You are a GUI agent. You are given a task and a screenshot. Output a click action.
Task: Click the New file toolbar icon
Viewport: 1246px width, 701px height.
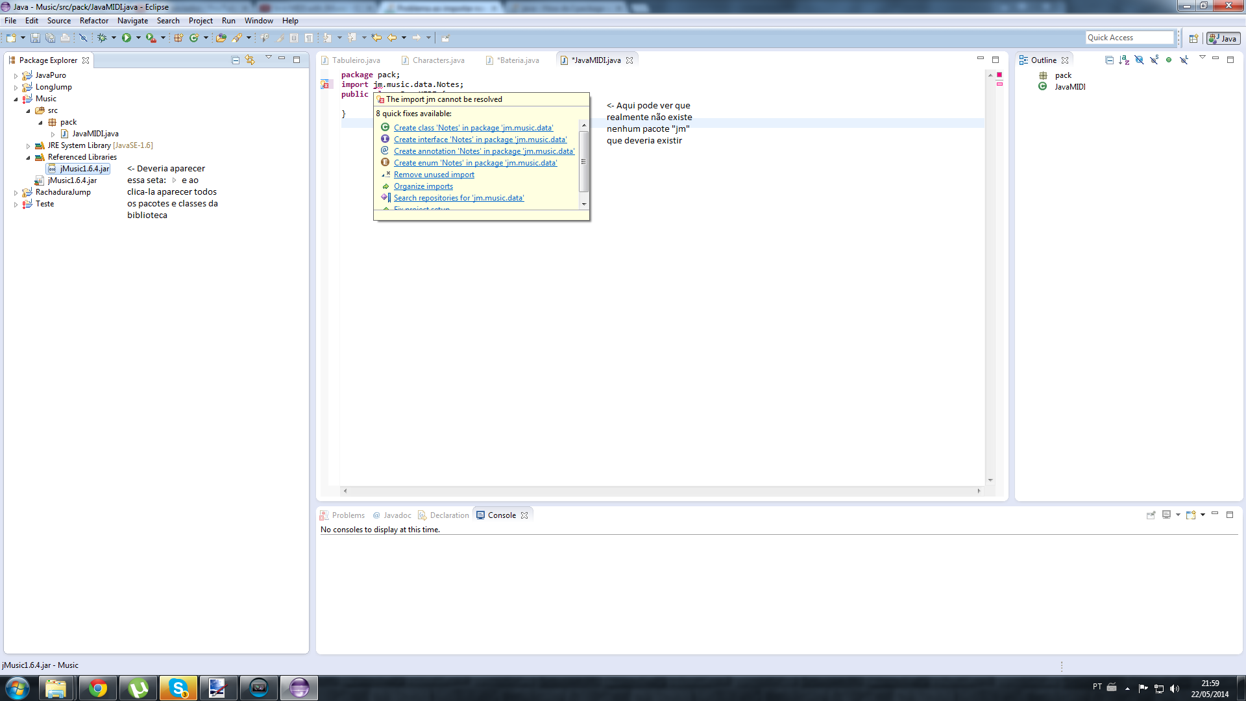[11, 38]
